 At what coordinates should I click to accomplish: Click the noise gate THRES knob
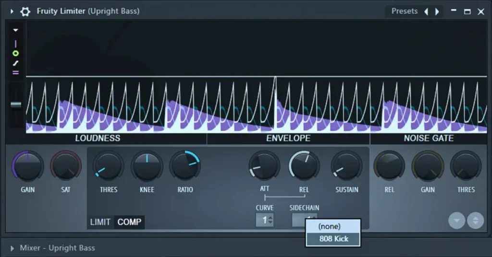[466, 166]
